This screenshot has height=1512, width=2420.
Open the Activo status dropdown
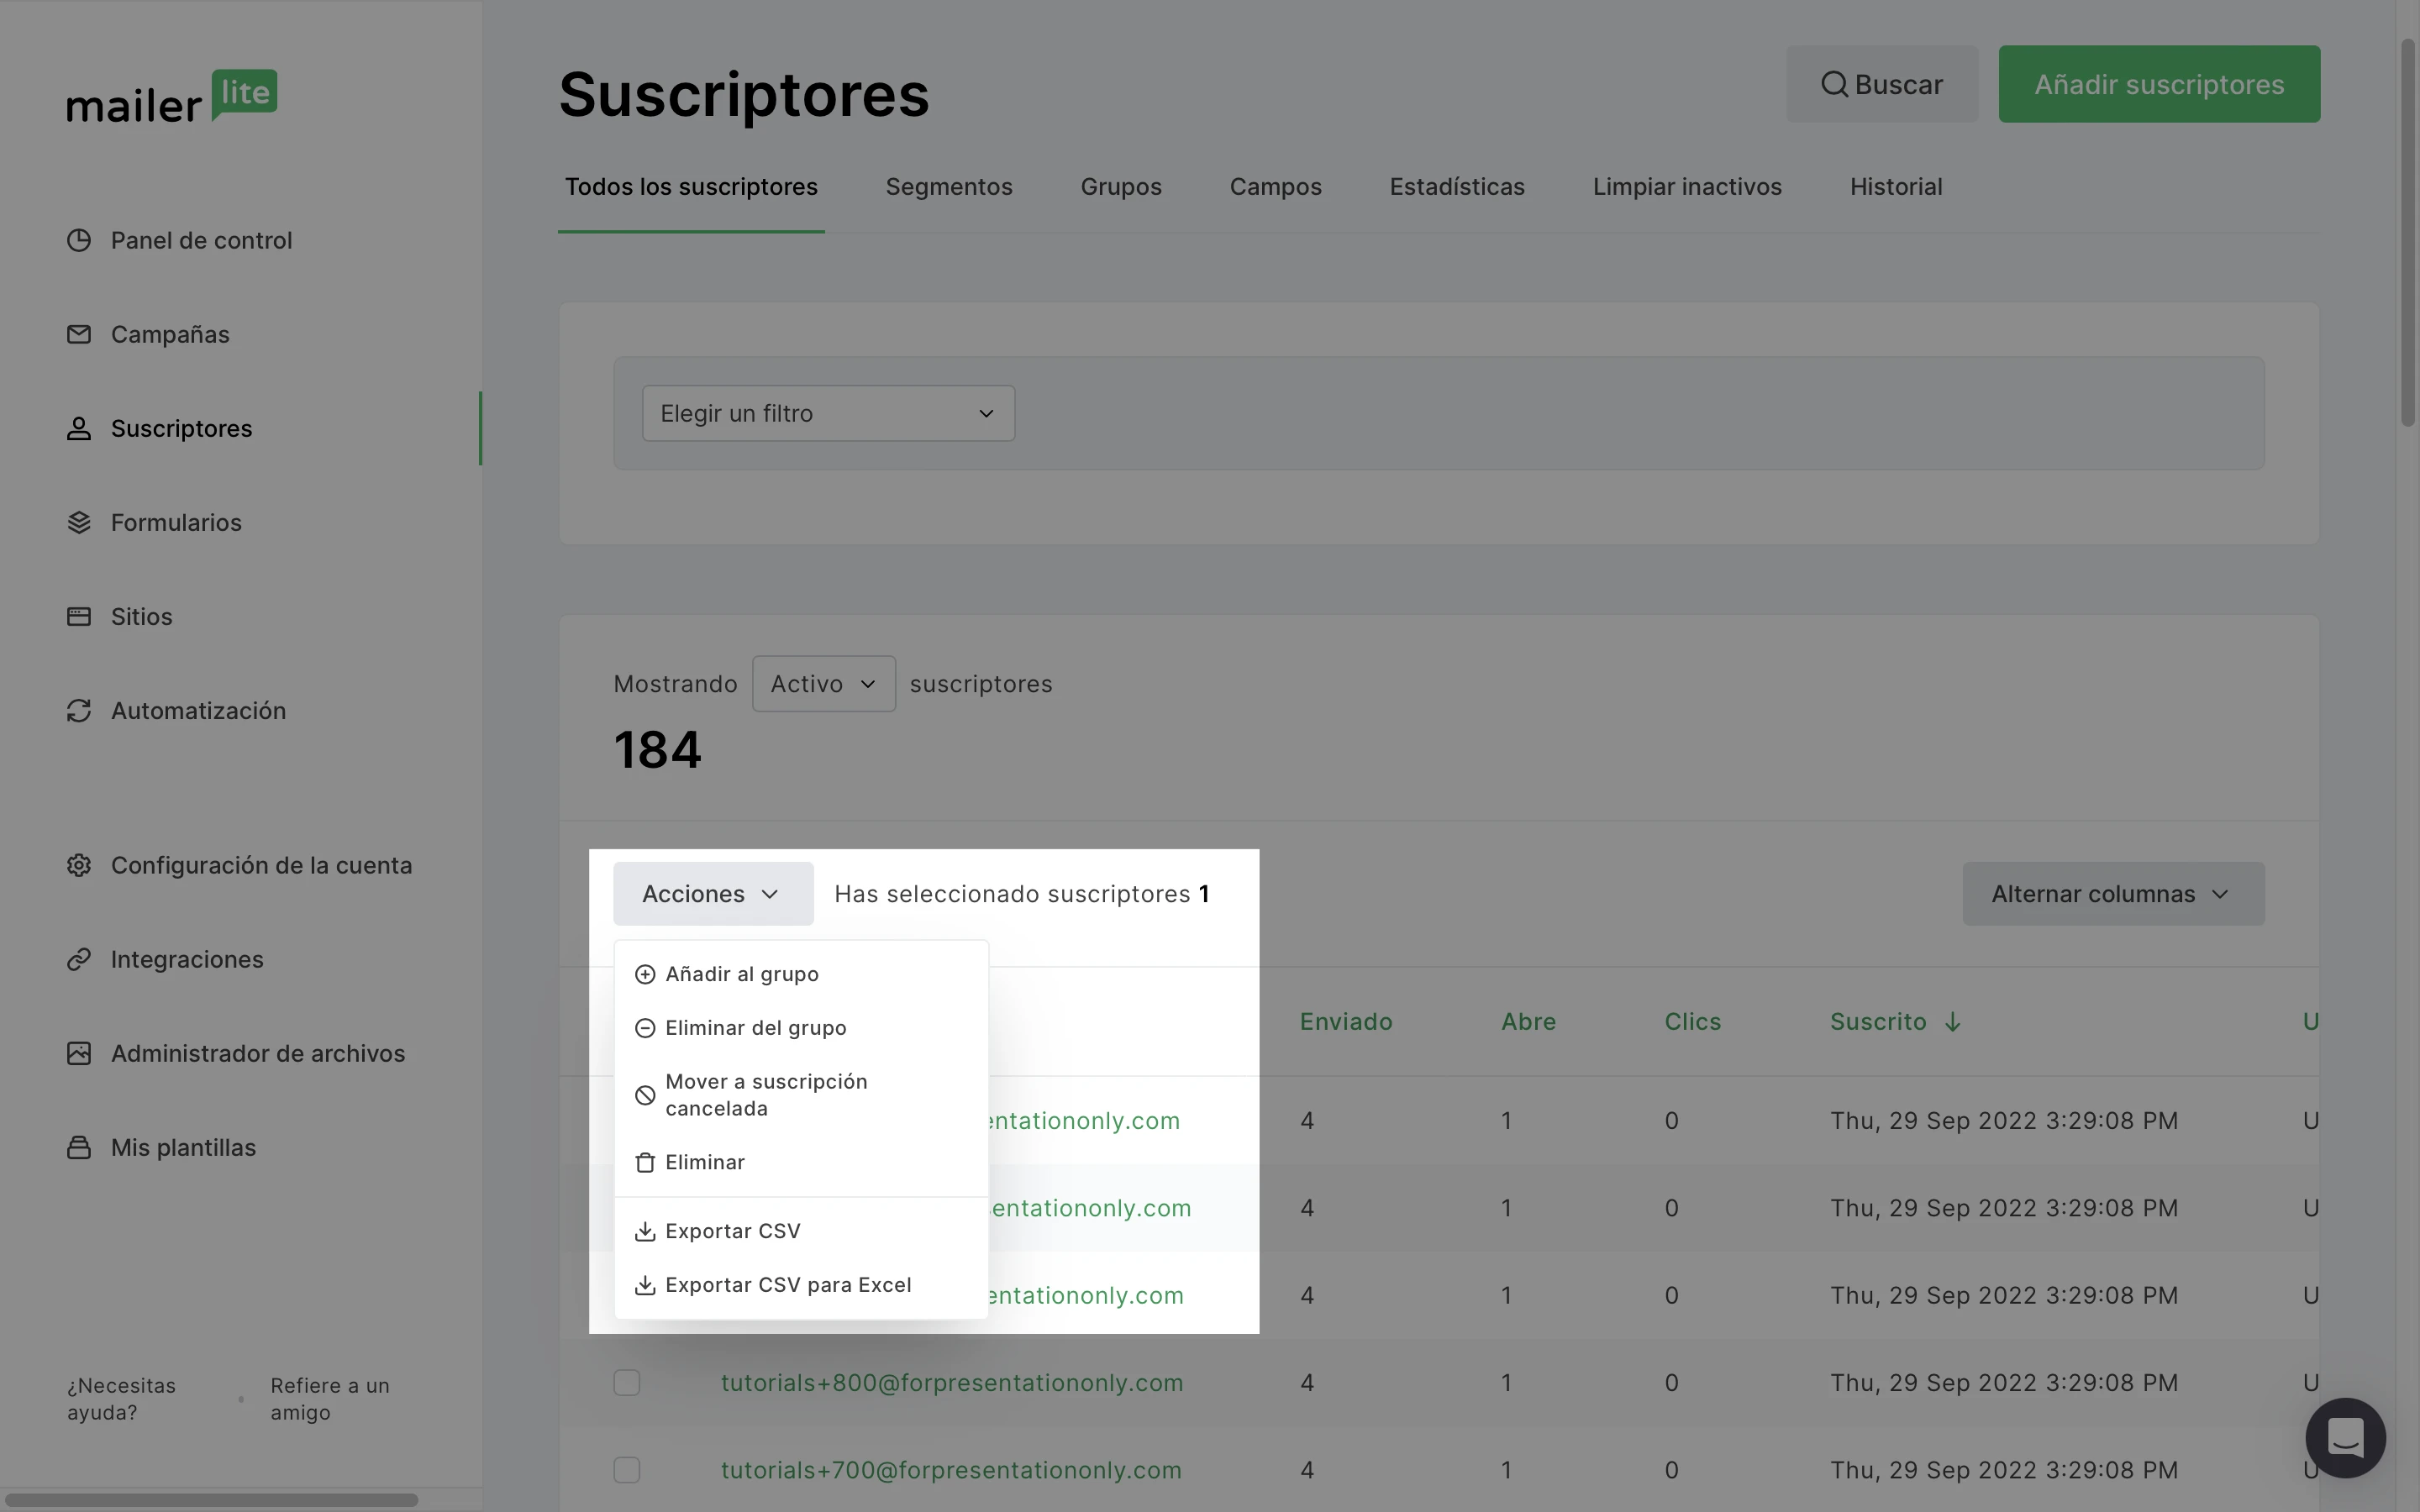823,684
